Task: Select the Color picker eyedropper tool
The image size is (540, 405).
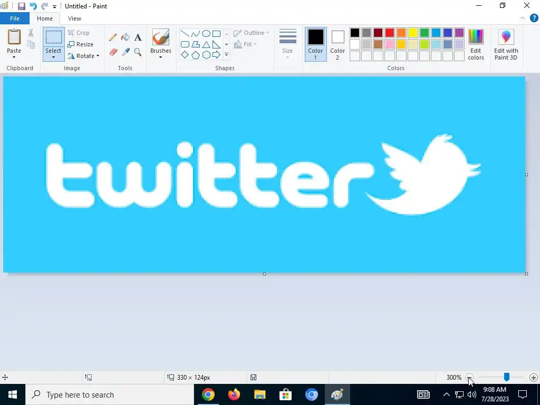Action: click(126, 52)
